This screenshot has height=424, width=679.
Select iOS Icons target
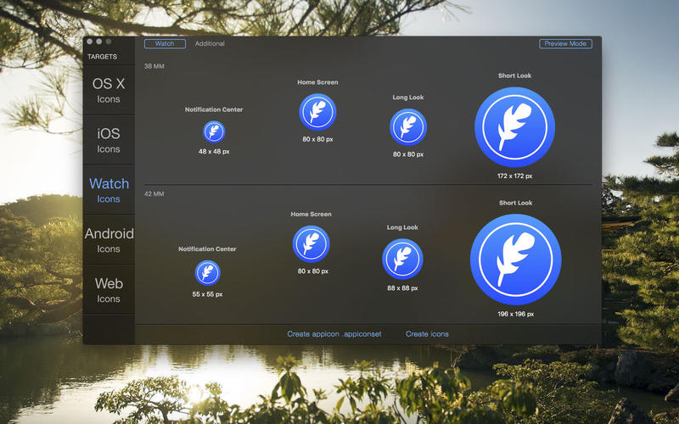[109, 140]
